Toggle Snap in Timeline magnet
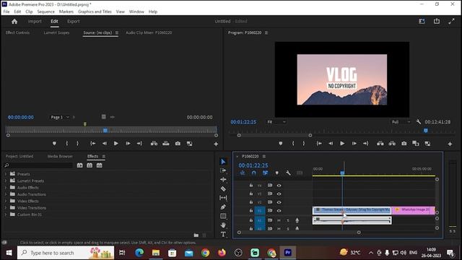462x260 pixels. point(253,173)
